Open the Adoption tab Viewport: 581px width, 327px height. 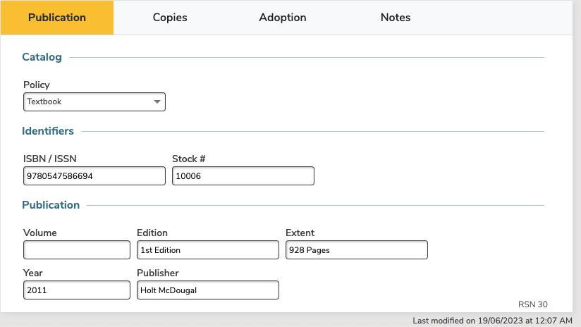click(282, 18)
